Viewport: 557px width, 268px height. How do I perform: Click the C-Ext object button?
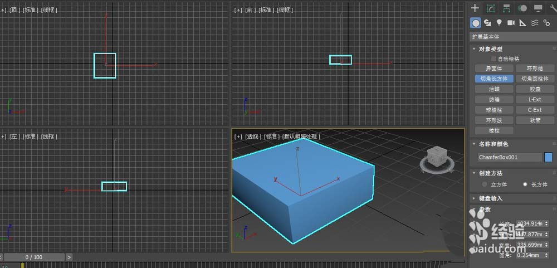[535, 110]
